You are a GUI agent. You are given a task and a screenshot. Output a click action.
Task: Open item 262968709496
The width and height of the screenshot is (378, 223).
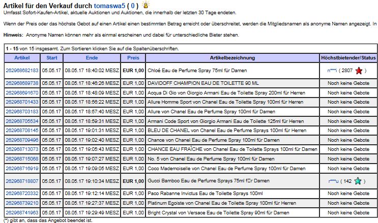point(22,140)
